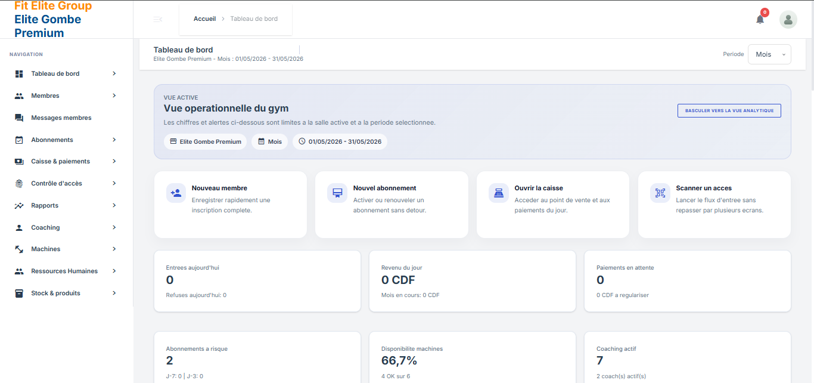Open the Periode Mois dropdown
Image resolution: width=814 pixels, height=383 pixels.
[769, 54]
